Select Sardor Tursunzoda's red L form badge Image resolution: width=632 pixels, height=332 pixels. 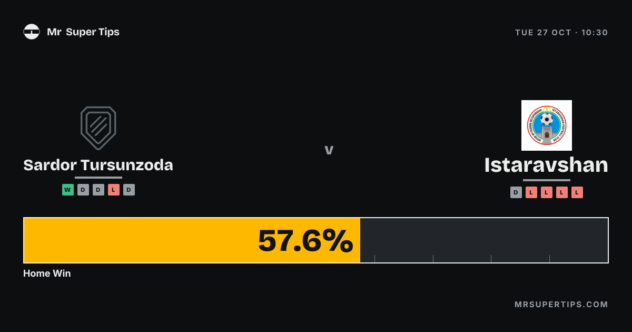(114, 190)
